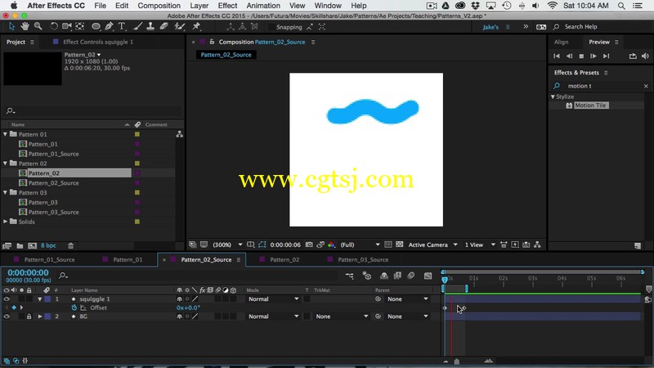654x368 pixels.
Task: Click the Offset keyframe on timeline
Action: [445, 308]
